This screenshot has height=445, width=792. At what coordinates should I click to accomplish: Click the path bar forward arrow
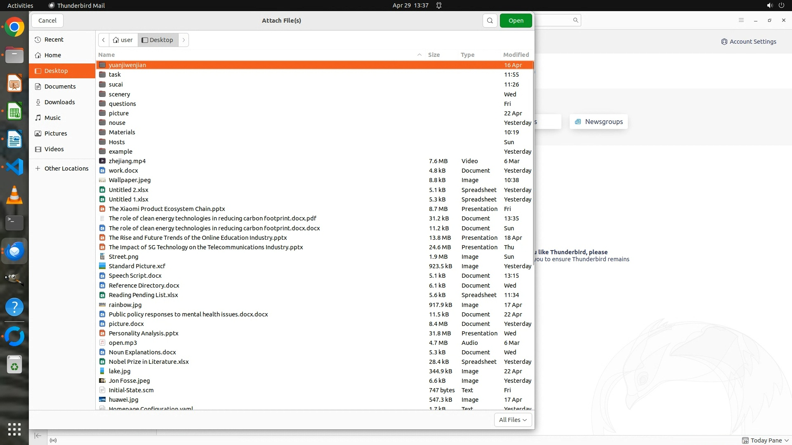pyautogui.click(x=184, y=40)
